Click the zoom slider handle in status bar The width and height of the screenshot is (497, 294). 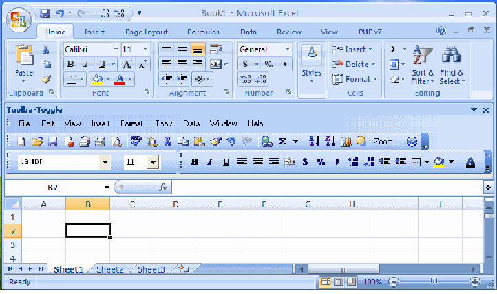click(x=433, y=282)
